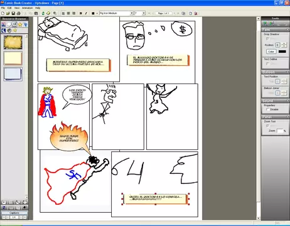
Task: Select the speech balloon tab in Resource Browser
Action: point(9,24)
